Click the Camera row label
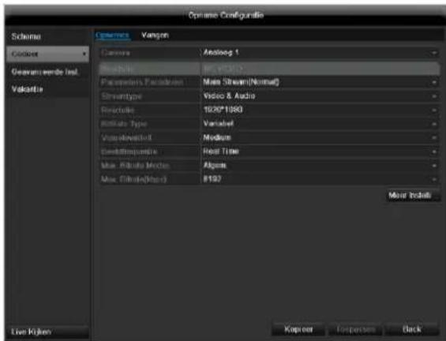This screenshot has height=341, width=446. (x=115, y=53)
